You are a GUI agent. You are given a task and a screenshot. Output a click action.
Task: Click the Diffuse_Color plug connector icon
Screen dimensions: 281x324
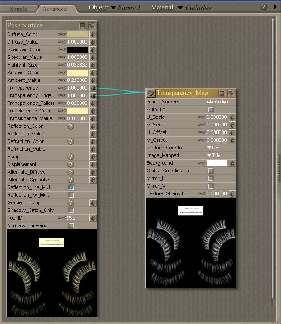click(x=93, y=34)
